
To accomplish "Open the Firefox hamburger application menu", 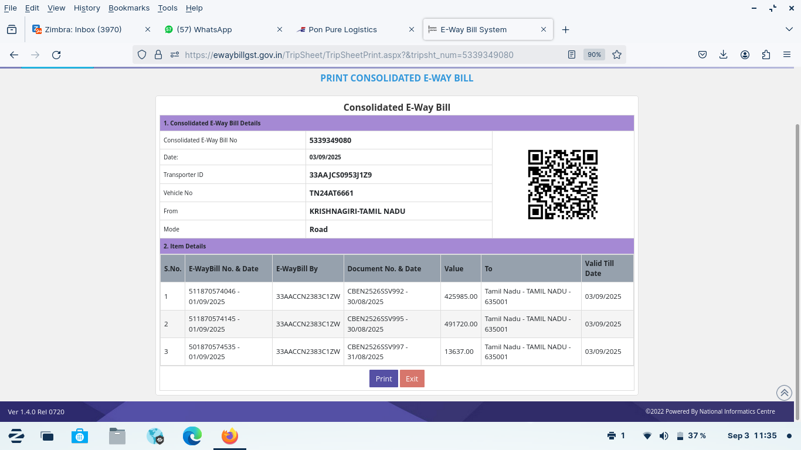I will [787, 54].
